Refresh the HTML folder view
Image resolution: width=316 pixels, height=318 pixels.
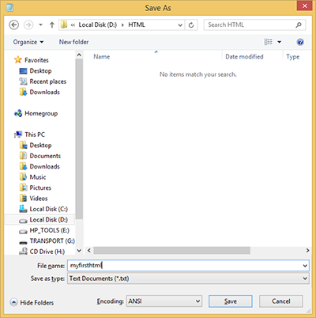tap(191, 25)
